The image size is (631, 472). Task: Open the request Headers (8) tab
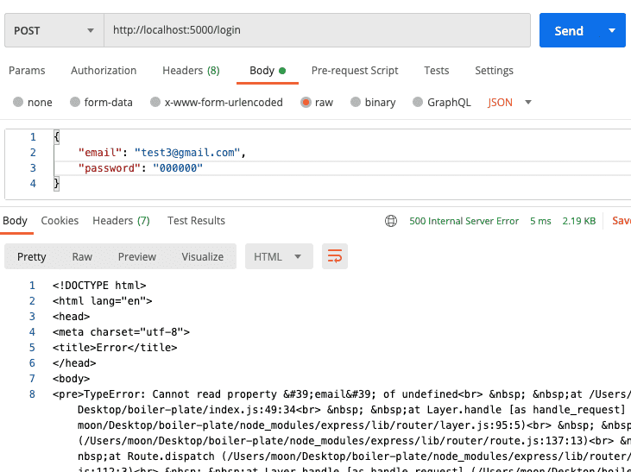pos(191,71)
